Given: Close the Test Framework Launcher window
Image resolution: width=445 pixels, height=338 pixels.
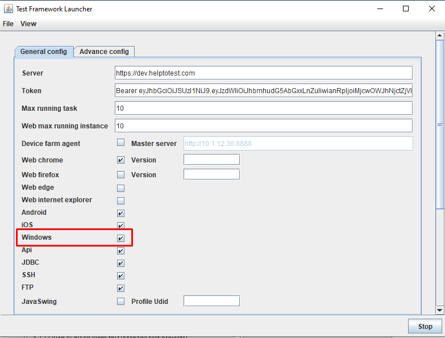Looking at the screenshot, I should pos(432,9).
